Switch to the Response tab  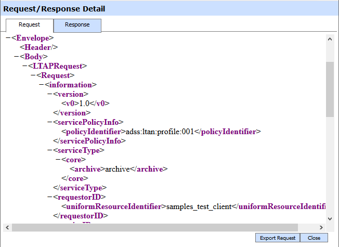77,25
